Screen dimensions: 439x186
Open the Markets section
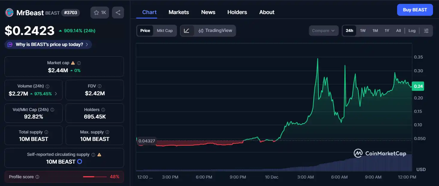178,12
